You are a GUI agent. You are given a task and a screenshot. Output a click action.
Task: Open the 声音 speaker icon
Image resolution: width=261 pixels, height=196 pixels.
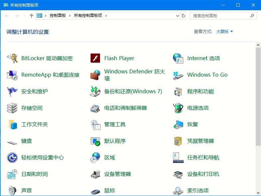coord(12,191)
